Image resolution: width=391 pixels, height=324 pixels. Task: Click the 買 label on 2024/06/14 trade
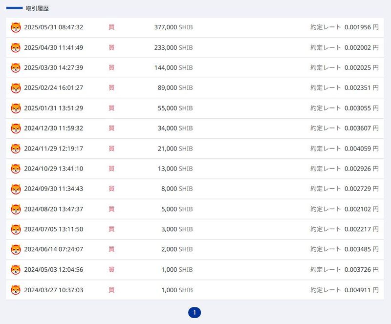[111, 249]
